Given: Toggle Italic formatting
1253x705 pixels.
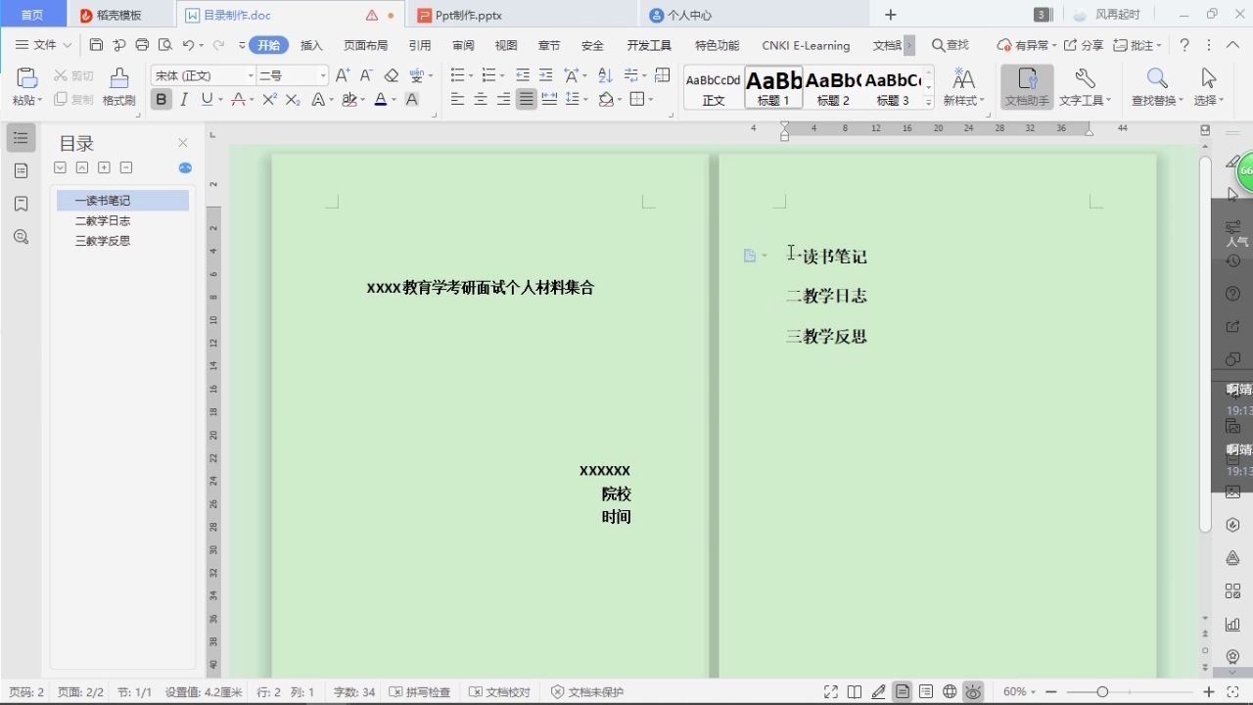Looking at the screenshot, I should coord(183,99).
